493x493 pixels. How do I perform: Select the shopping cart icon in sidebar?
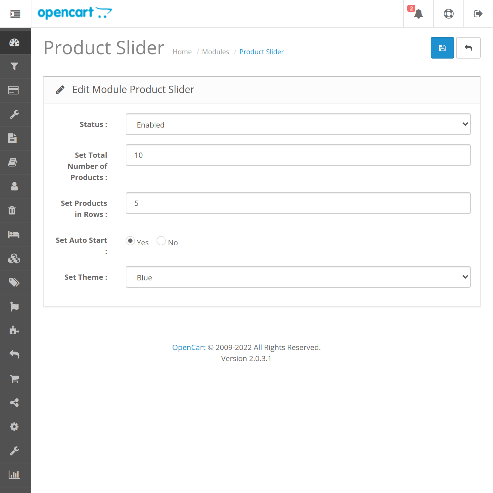(15, 379)
